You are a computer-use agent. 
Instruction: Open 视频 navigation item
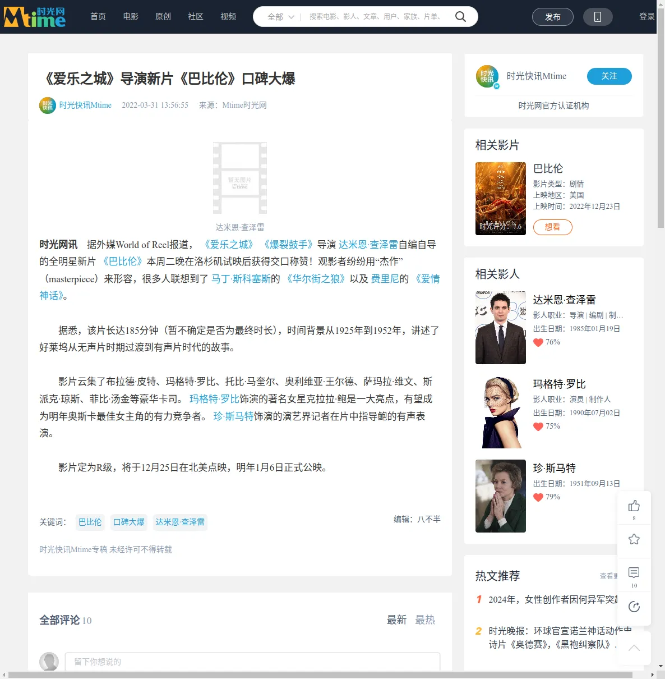pyautogui.click(x=228, y=17)
